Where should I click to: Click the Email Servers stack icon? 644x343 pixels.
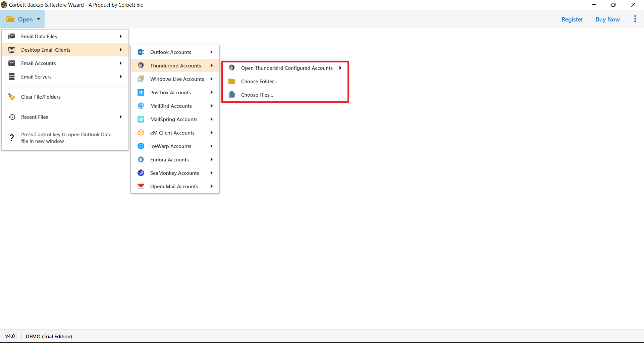pos(12,77)
